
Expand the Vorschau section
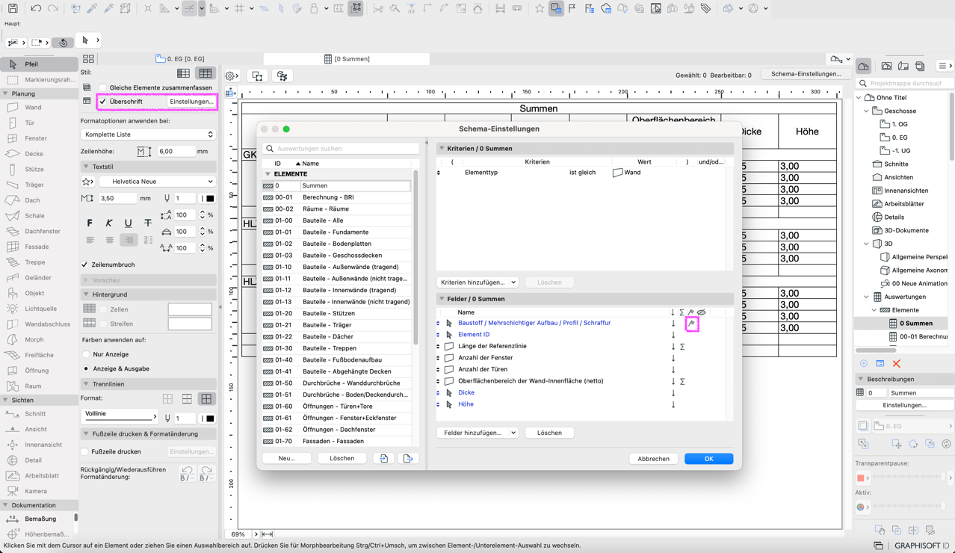[x=86, y=280]
